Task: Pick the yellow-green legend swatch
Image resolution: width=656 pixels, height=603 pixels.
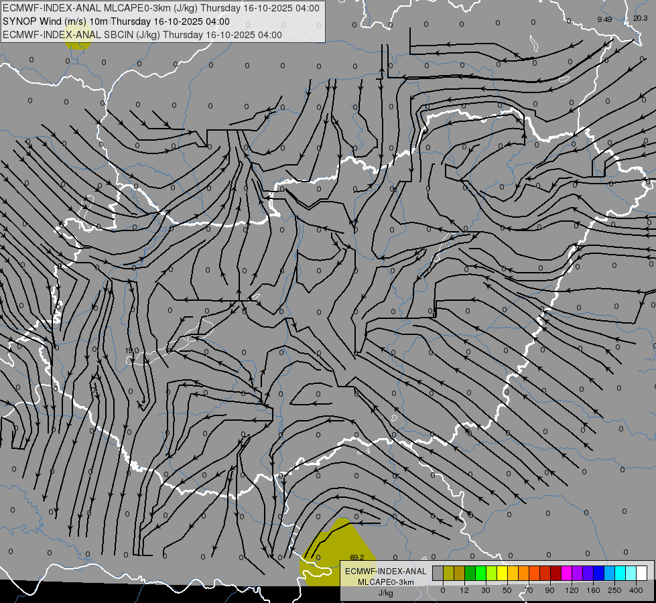Action: pos(492,573)
